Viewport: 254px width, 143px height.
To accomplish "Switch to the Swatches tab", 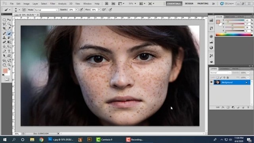I will [230, 17].
